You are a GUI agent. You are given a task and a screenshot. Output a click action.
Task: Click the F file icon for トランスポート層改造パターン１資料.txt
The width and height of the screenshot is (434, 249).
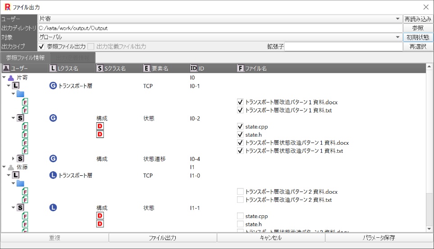point(25,110)
